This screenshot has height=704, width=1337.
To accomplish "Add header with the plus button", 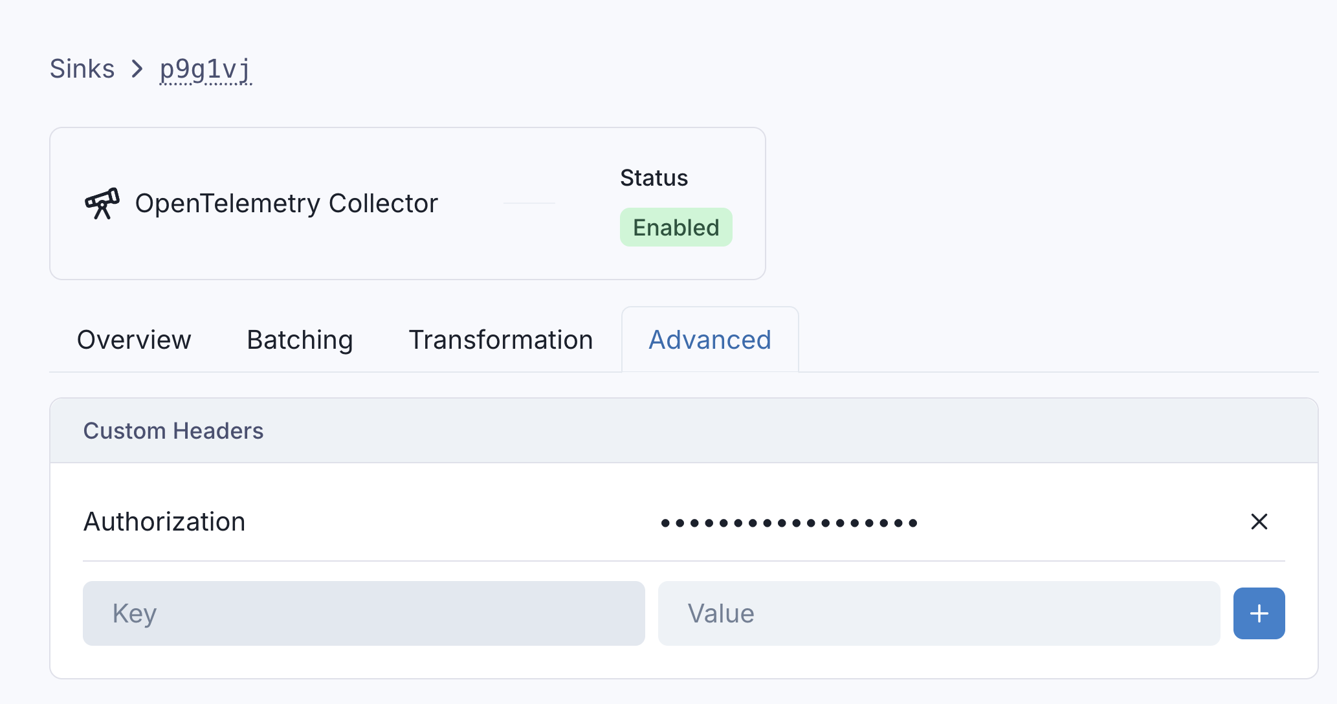I will pyautogui.click(x=1259, y=613).
